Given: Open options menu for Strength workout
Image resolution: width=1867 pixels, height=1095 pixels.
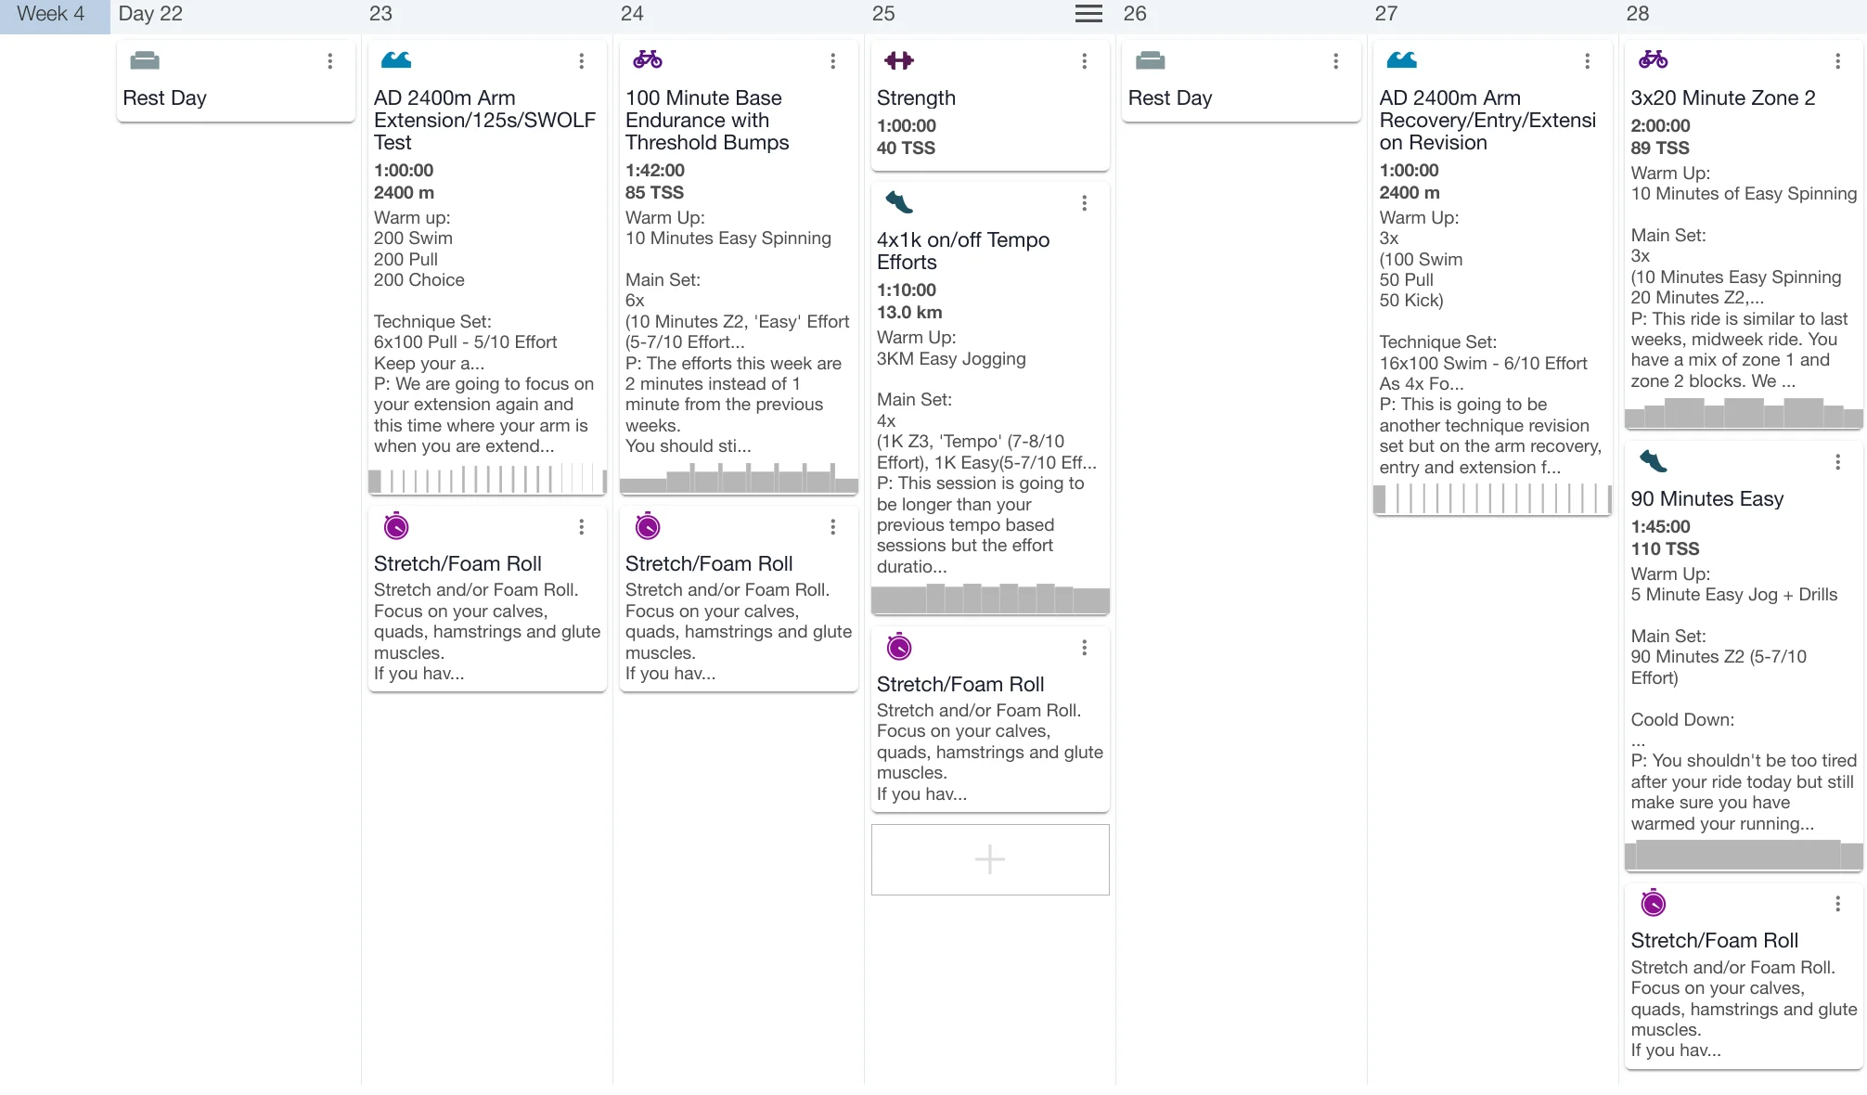Looking at the screenshot, I should coord(1084,61).
